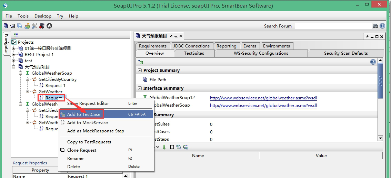Expand the test project node

14,61
